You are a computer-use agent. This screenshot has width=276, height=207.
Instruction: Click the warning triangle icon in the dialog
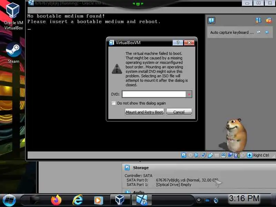[x=117, y=69]
